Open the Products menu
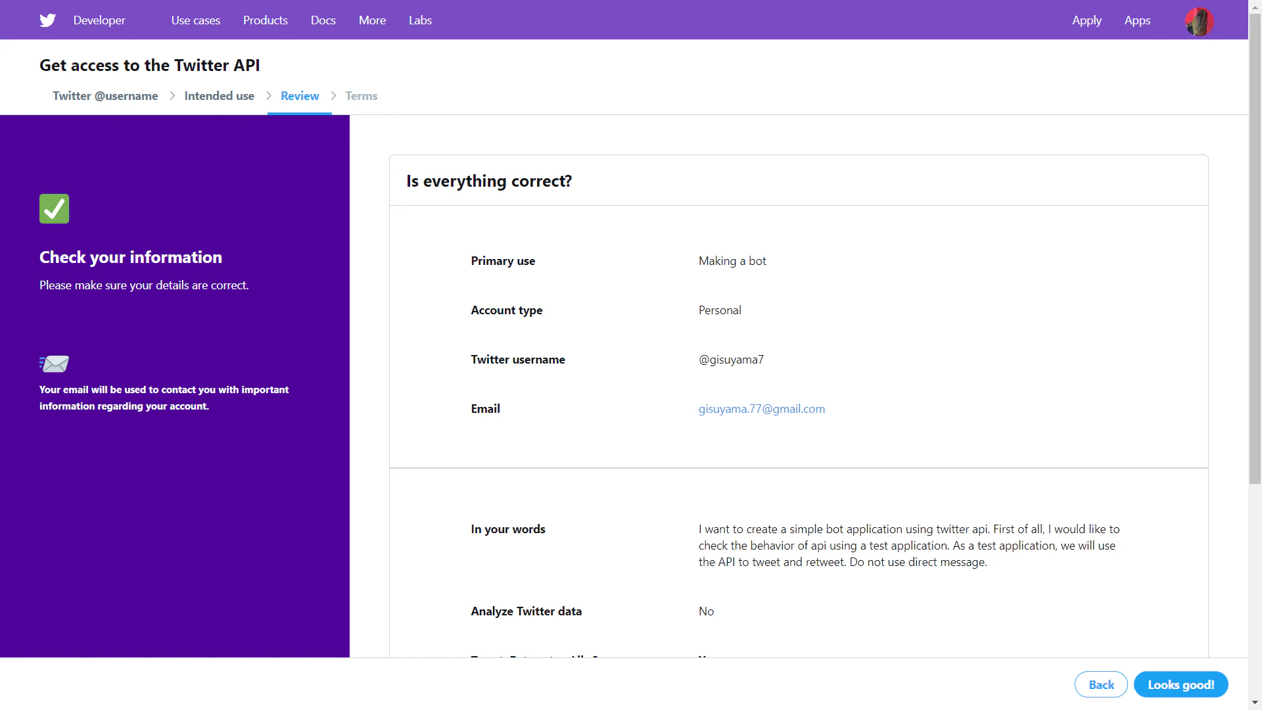Image resolution: width=1262 pixels, height=710 pixels. [266, 20]
